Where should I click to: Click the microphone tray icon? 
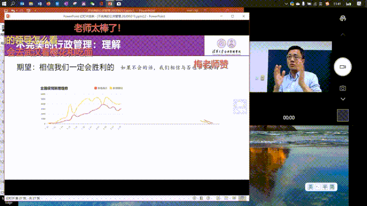tap(303, 4)
